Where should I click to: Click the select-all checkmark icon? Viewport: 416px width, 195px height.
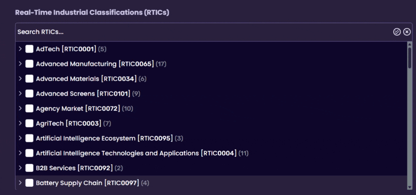tap(397, 32)
